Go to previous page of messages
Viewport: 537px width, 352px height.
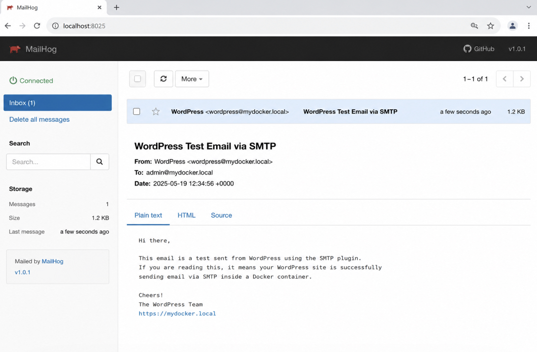(x=505, y=79)
